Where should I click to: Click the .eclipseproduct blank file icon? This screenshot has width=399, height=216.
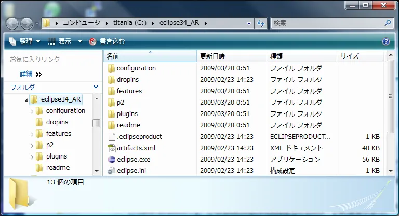pyautogui.click(x=112, y=137)
